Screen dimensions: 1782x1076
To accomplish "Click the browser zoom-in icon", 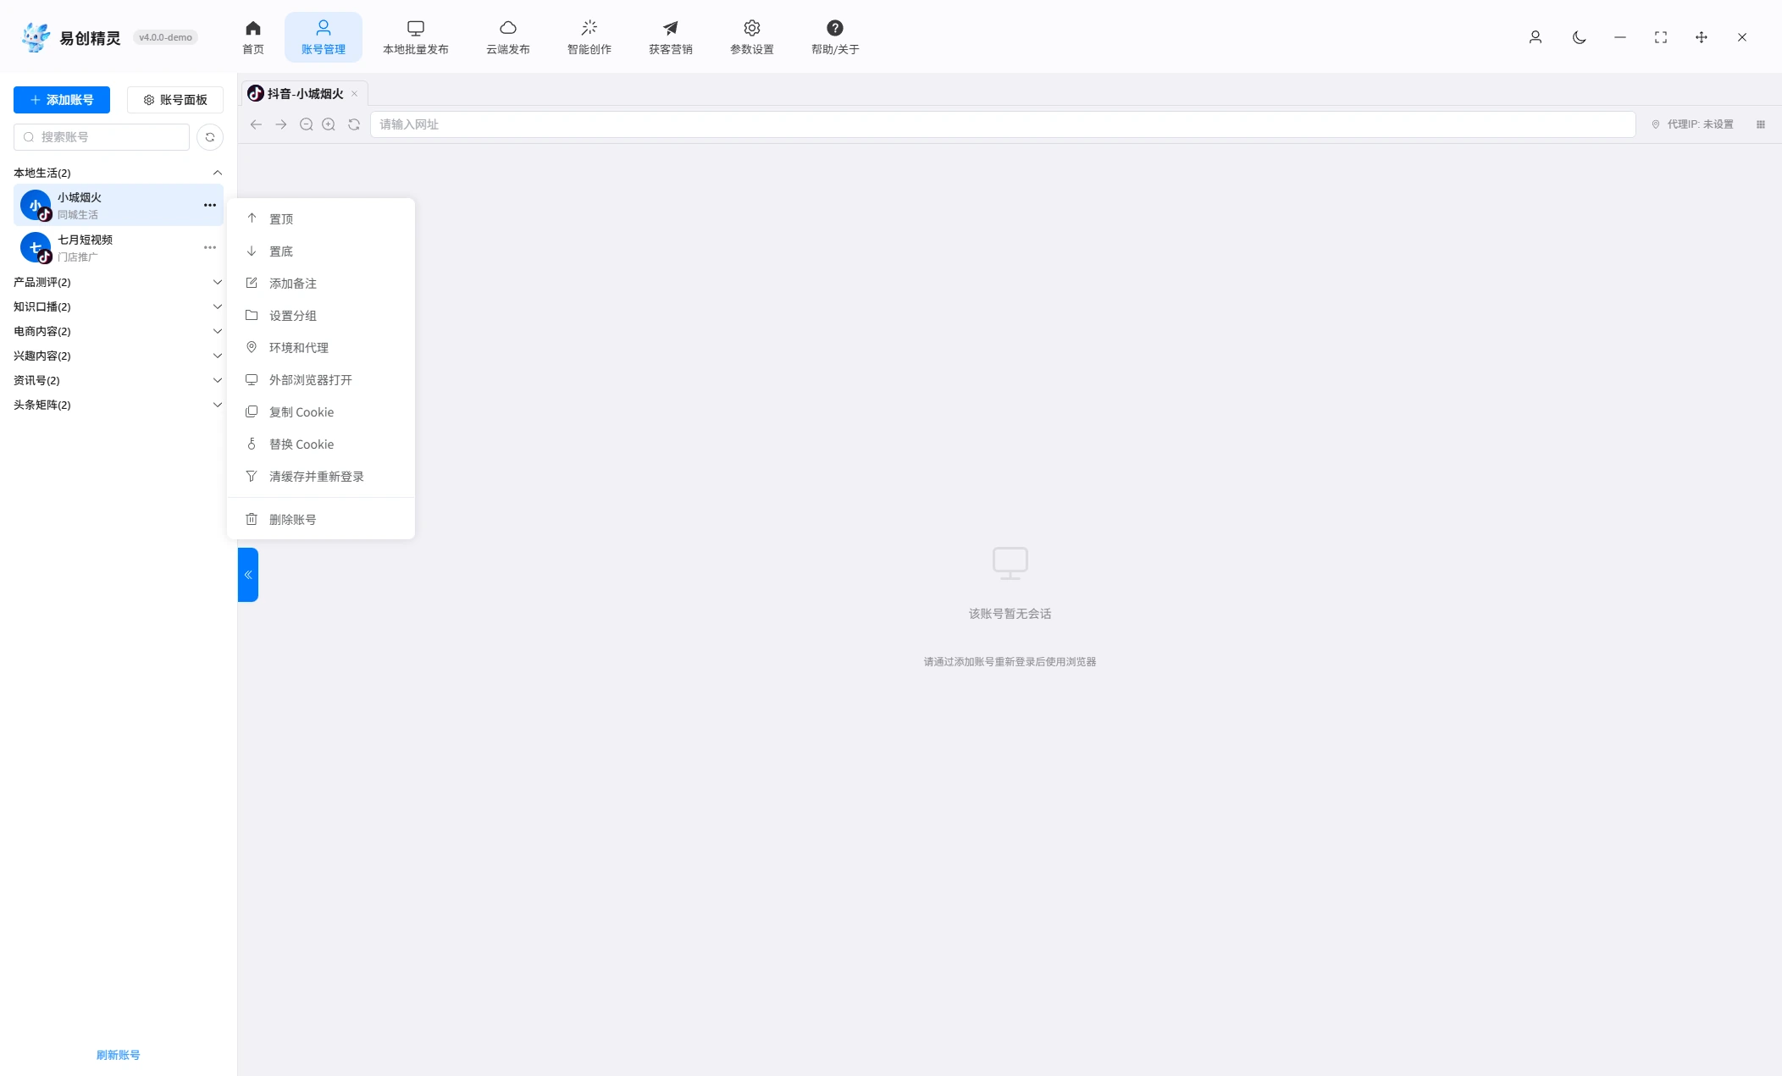I will point(329,124).
